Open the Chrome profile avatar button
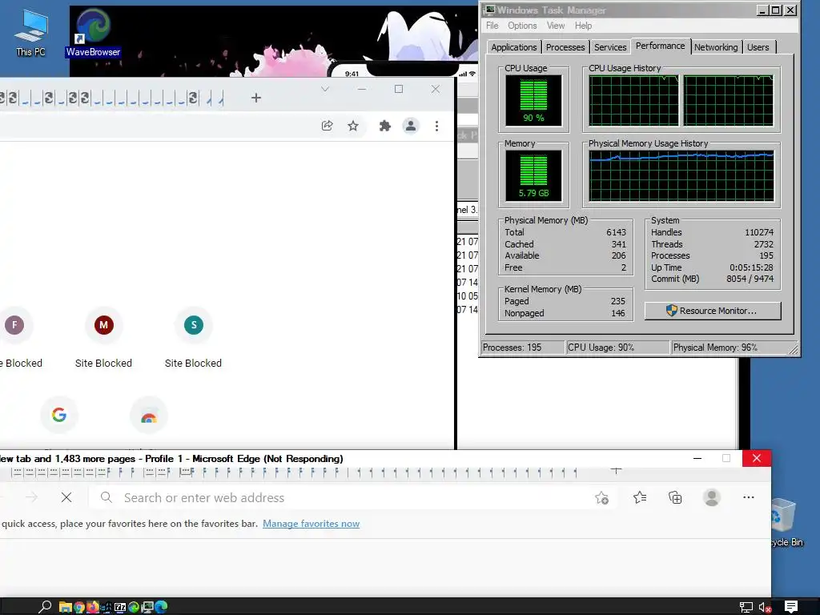The image size is (820, 615). tap(411, 126)
